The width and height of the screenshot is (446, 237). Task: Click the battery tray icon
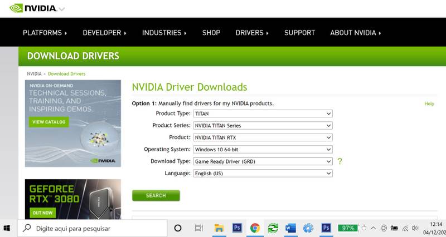click(x=394, y=228)
